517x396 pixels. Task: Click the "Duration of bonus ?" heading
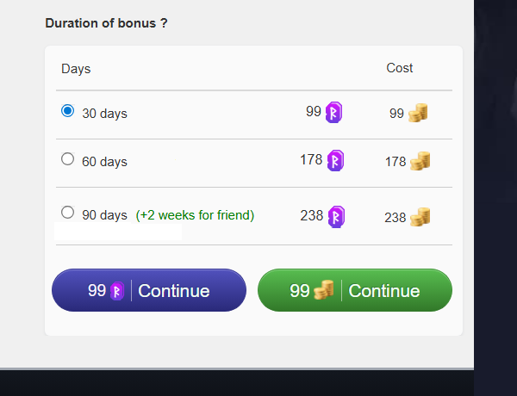pos(106,23)
